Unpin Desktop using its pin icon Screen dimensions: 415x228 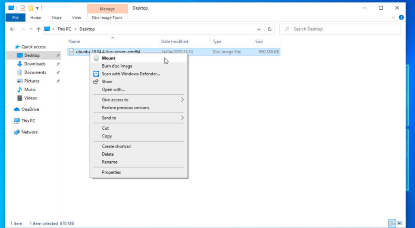(58, 56)
